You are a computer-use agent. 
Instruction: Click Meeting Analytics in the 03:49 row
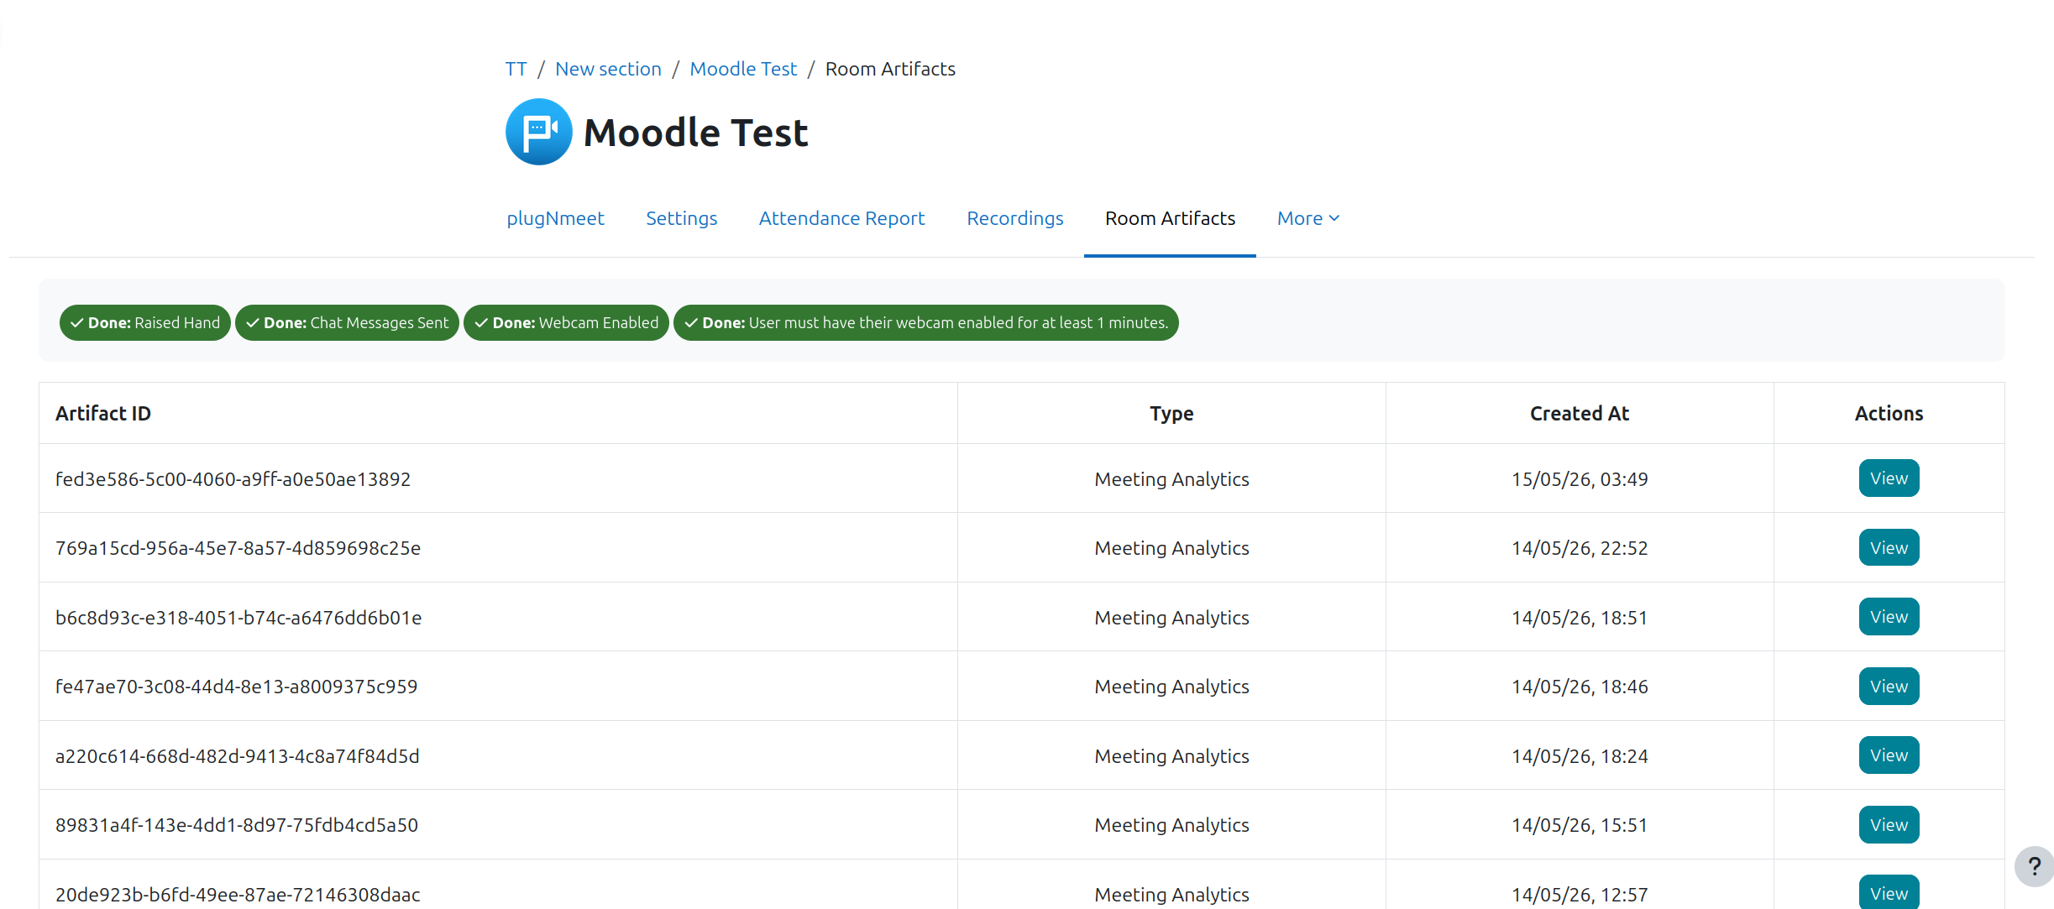(1171, 478)
